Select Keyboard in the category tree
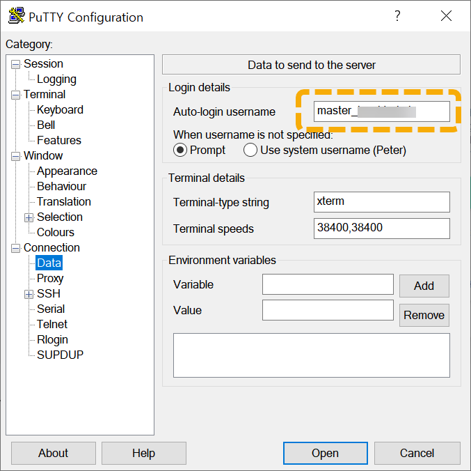 [60, 110]
